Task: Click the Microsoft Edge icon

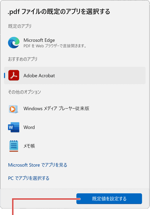Action: (14, 43)
